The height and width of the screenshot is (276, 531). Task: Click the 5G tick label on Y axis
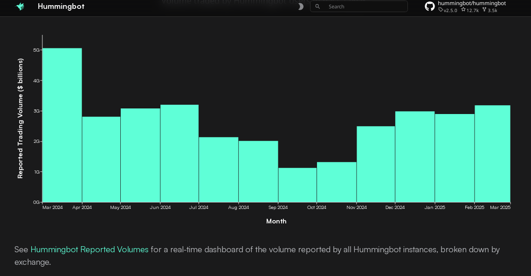coord(36,50)
